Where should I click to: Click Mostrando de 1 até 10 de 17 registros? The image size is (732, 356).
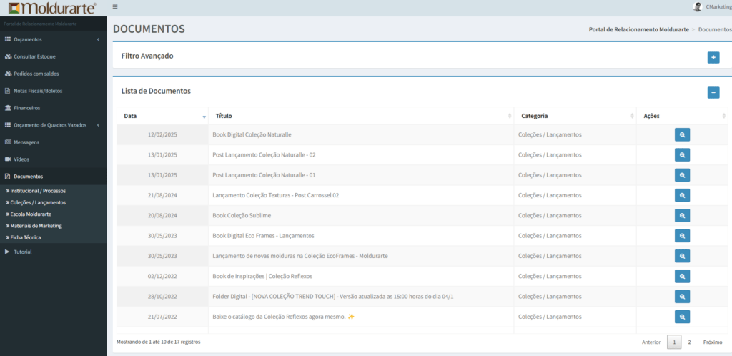tap(158, 342)
